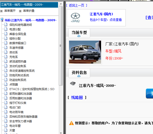Click the page icon beside ETACS entry
Viewport: 153px width, 134px height.
click(6, 89)
